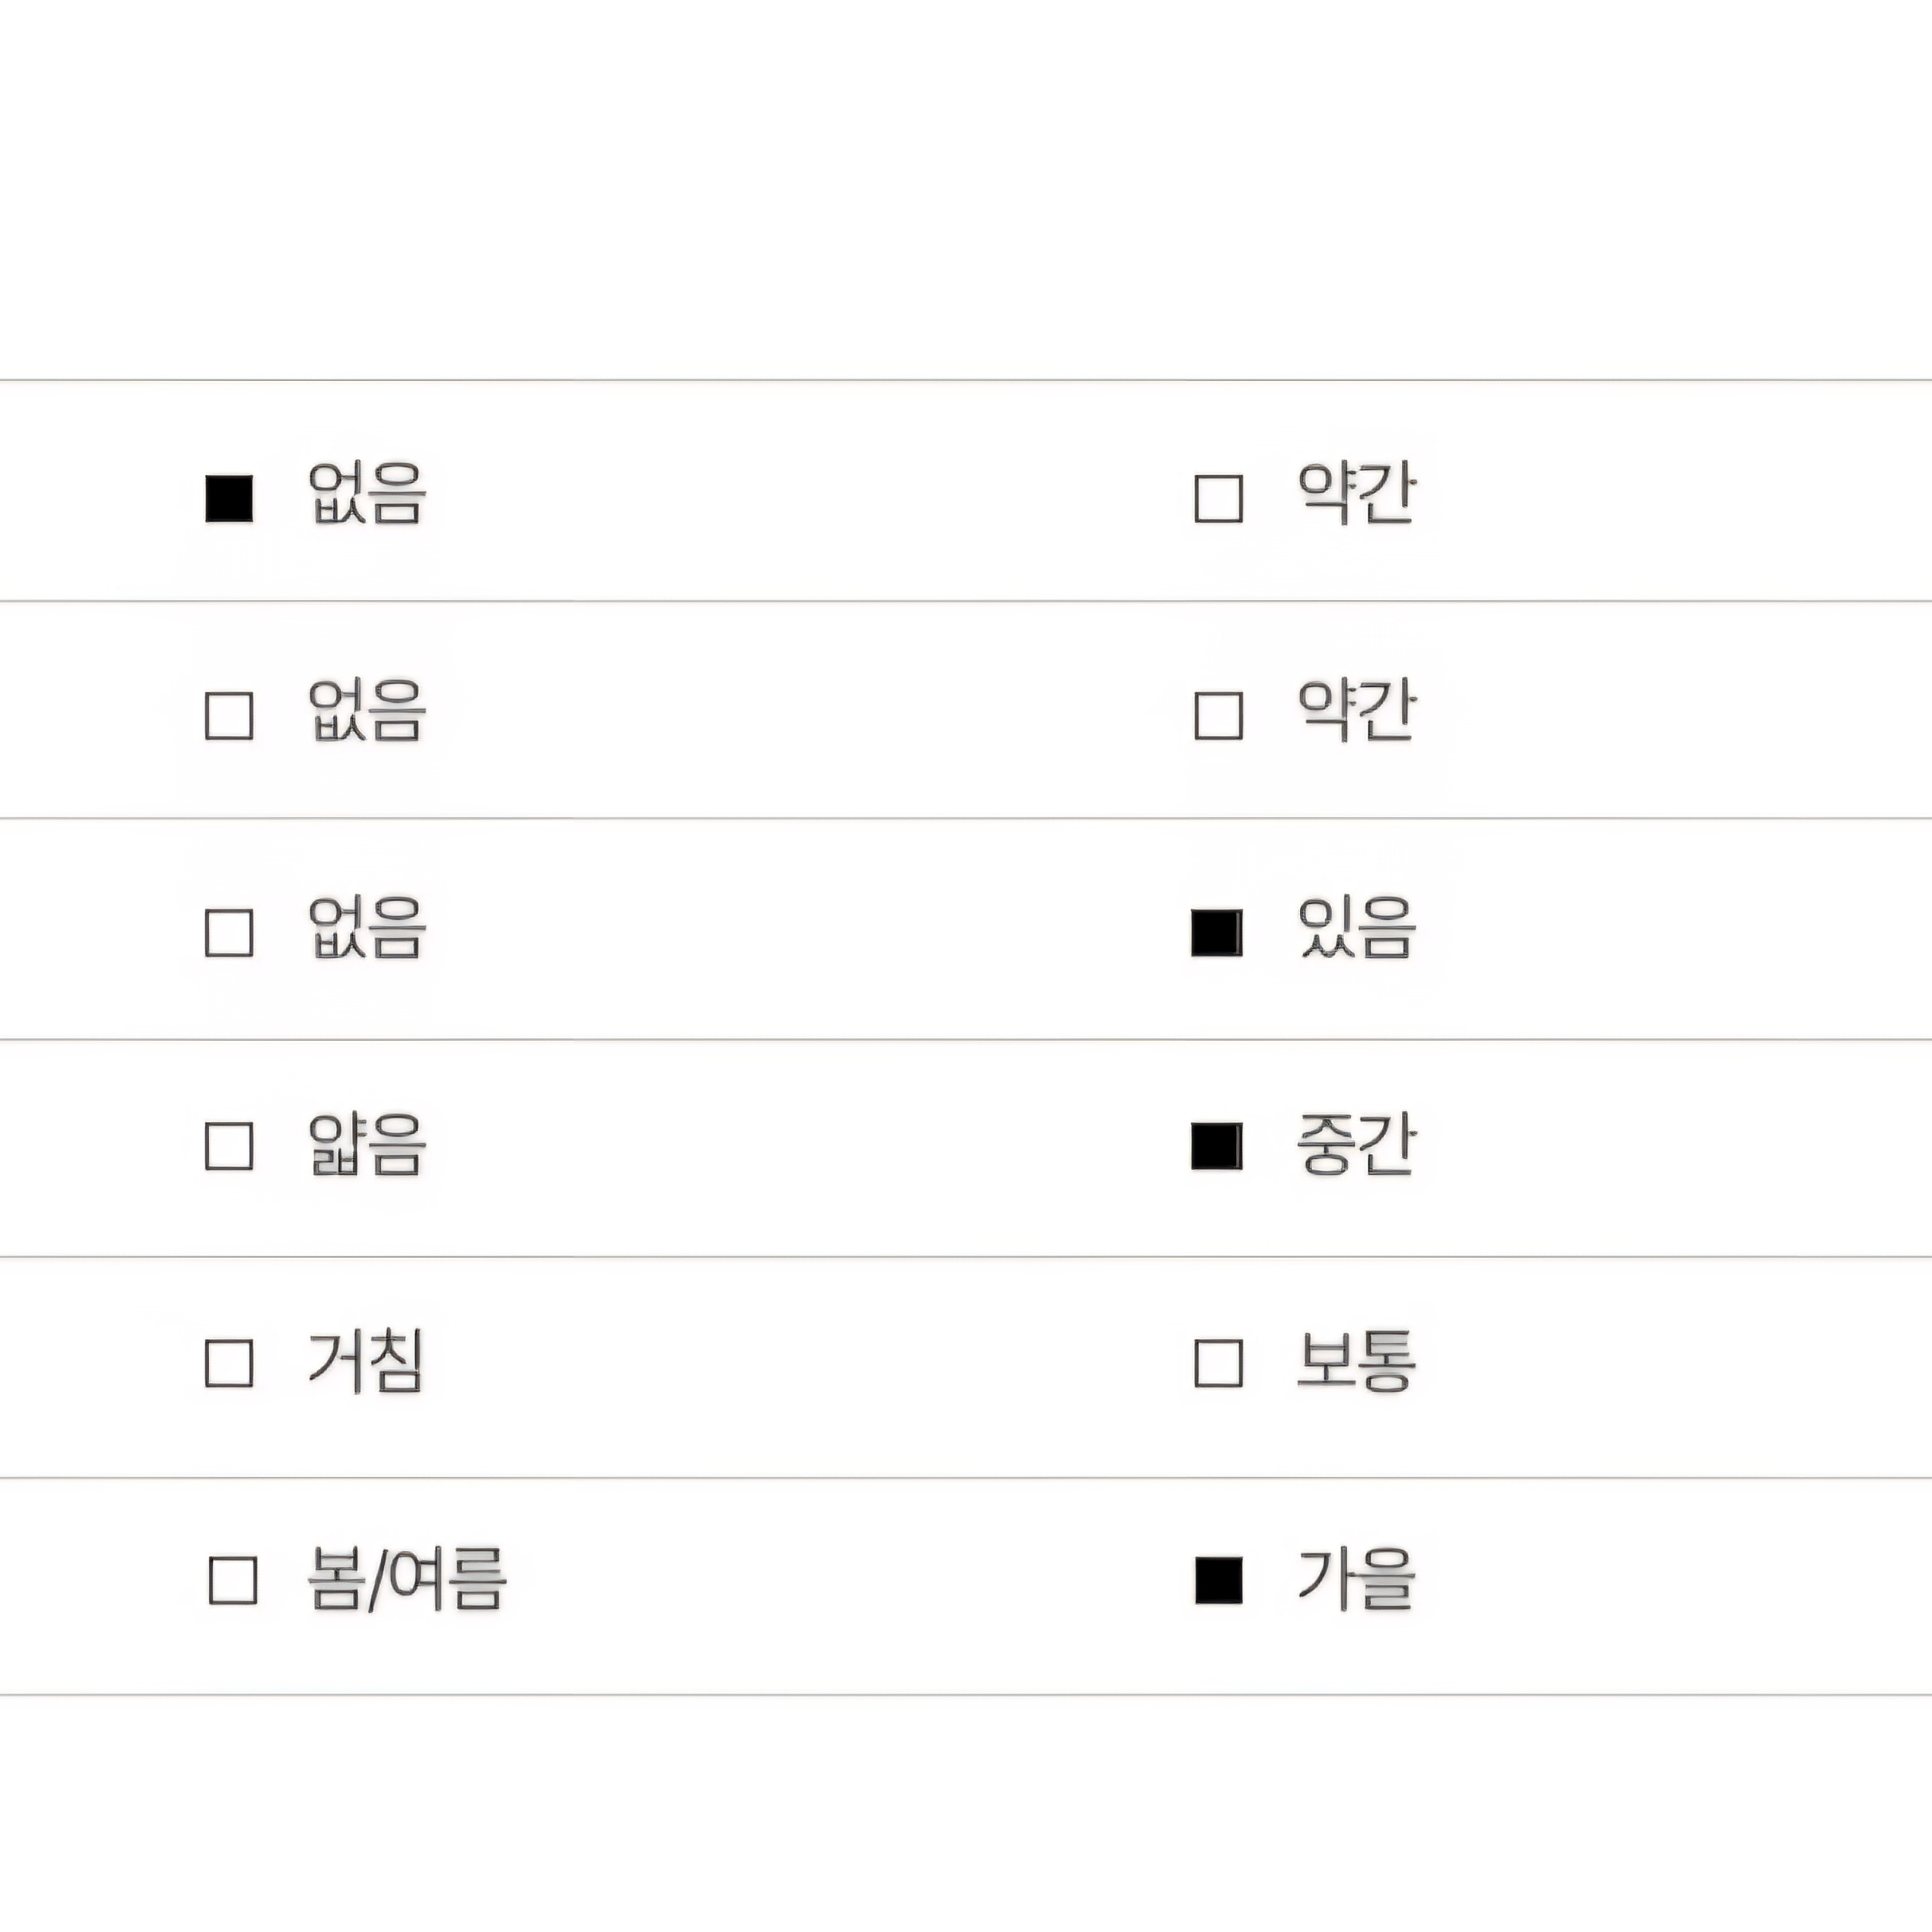Untick the filled 중간 checkbox square
The height and width of the screenshot is (1932, 1932).
[x=1217, y=1145]
